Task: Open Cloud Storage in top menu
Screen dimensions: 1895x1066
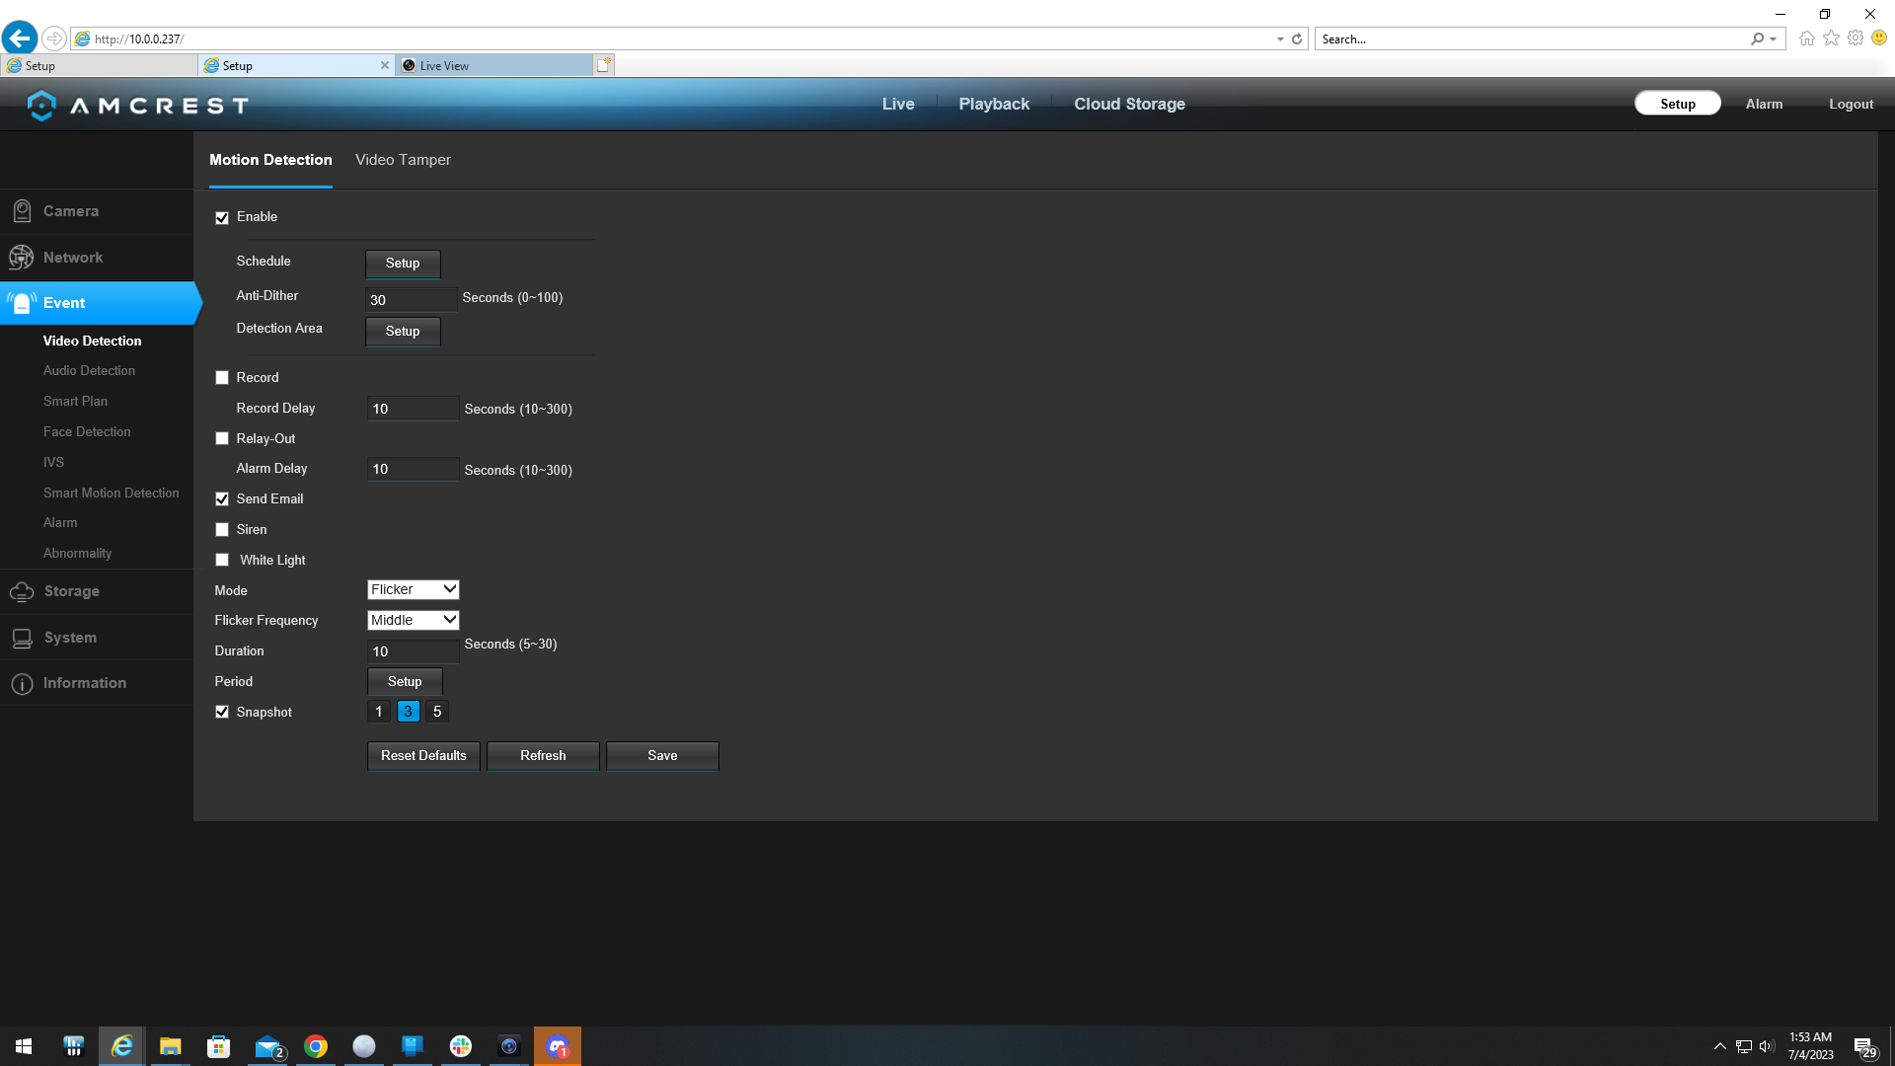Action: click(1129, 104)
